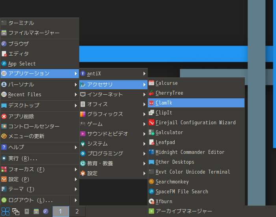Click the taskbar file manager drawer icon

[x=36, y=211]
